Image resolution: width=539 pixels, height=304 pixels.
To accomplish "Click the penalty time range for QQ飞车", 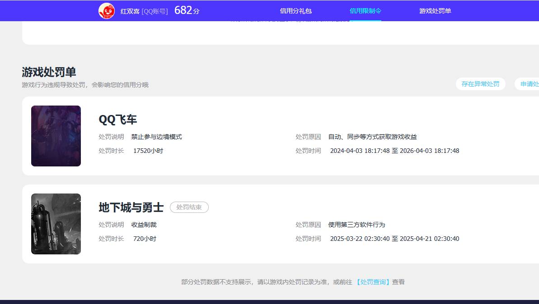I will [x=394, y=151].
